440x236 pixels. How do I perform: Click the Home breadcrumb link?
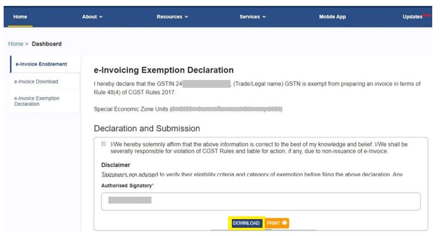point(16,44)
